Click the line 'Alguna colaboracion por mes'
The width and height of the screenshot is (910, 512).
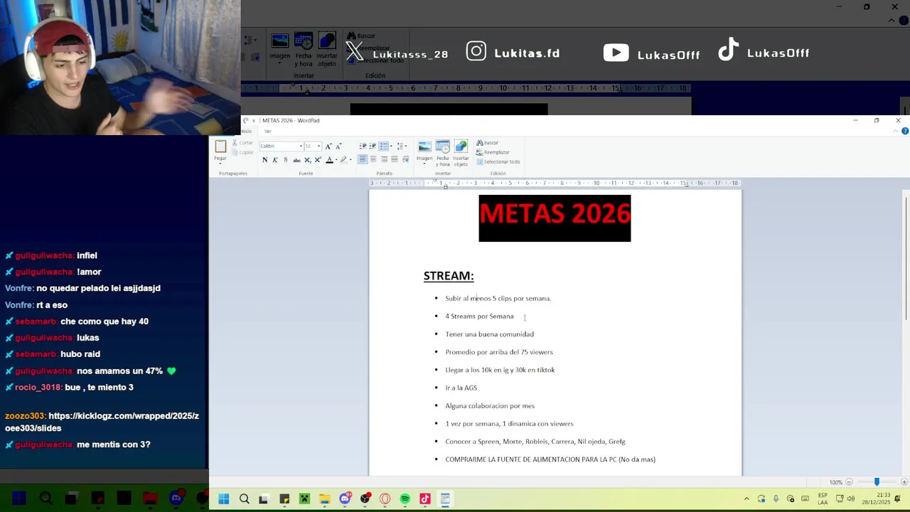[x=490, y=406]
